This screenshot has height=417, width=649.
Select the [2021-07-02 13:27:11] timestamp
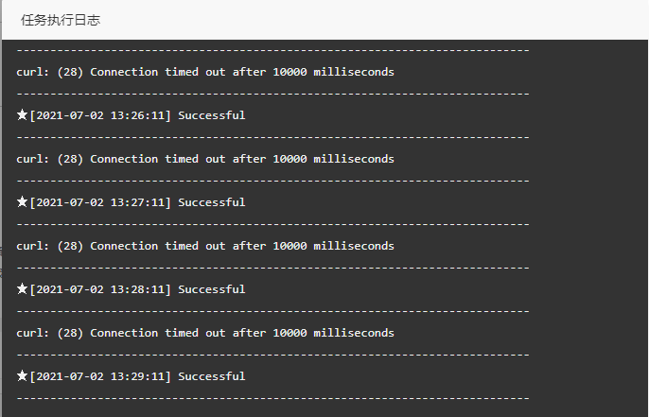pyautogui.click(x=100, y=202)
